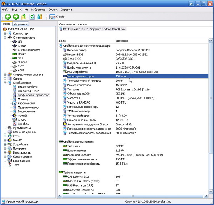The image size is (214, 205).
Task: Click the Up level toolbar icon
Action: point(24,17)
